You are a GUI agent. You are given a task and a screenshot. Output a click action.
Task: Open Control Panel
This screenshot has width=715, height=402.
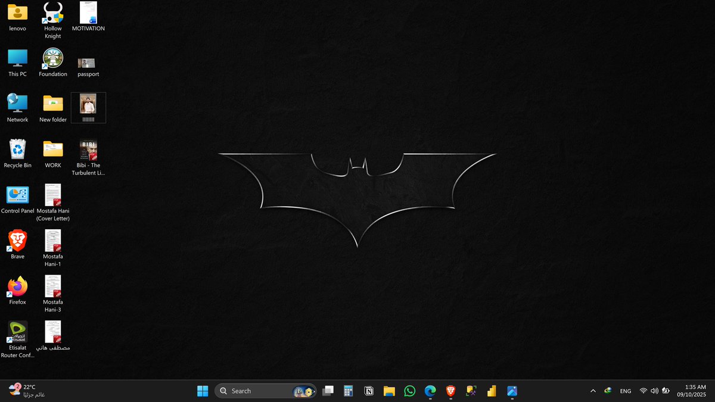pos(17,199)
